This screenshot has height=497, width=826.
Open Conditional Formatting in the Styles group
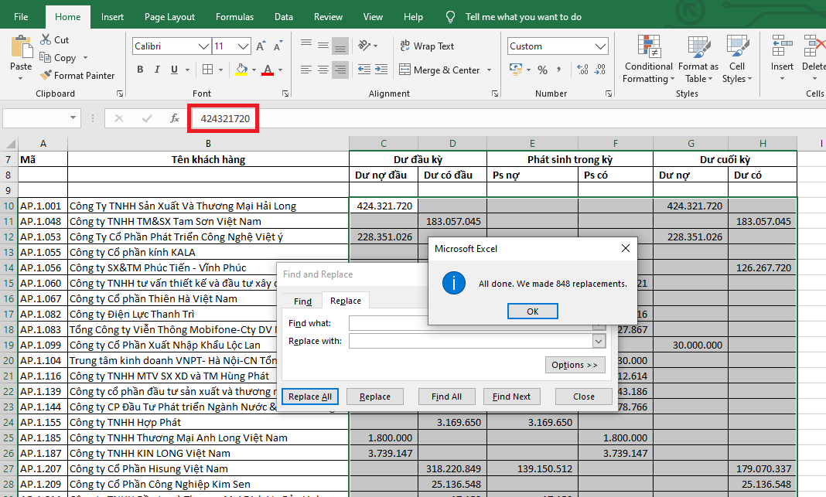click(649, 59)
